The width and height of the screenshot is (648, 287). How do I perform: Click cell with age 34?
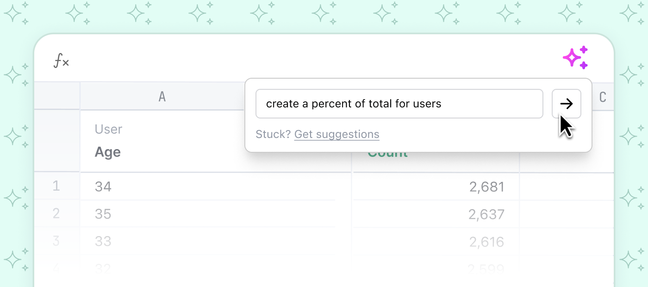[x=185, y=187]
